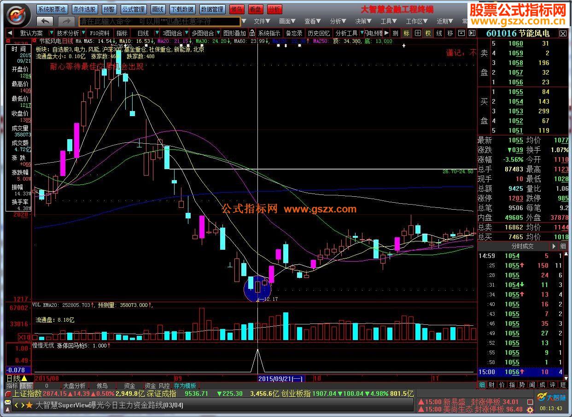Click previous news arrow in ticker bar

pos(17,405)
